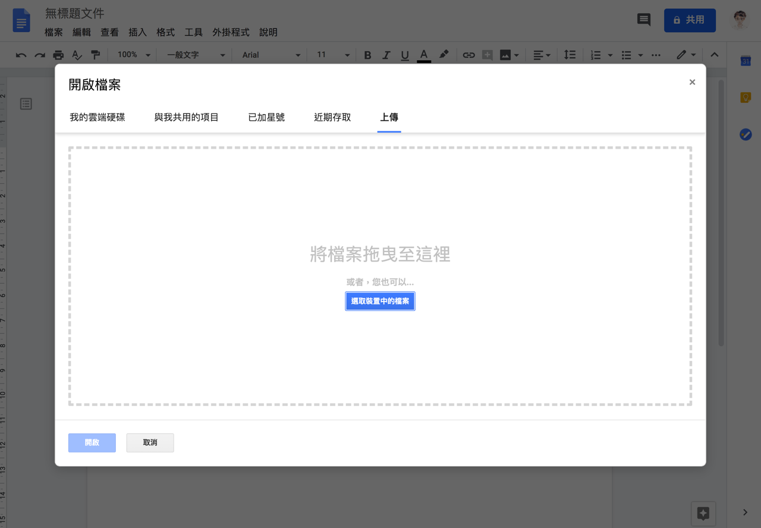
Task: Click the redo arrow icon
Action: coord(40,55)
